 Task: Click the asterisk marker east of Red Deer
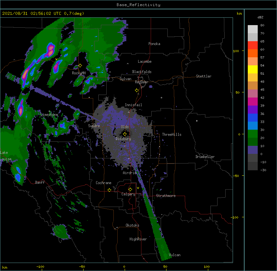tap(161, 98)
